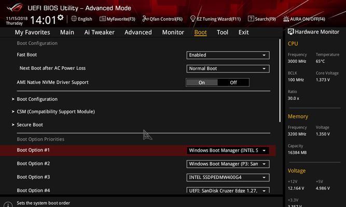Click Next Boot after AC Power Loss label
Viewport: 346px width, 207px height.
pyautogui.click(x=52, y=68)
